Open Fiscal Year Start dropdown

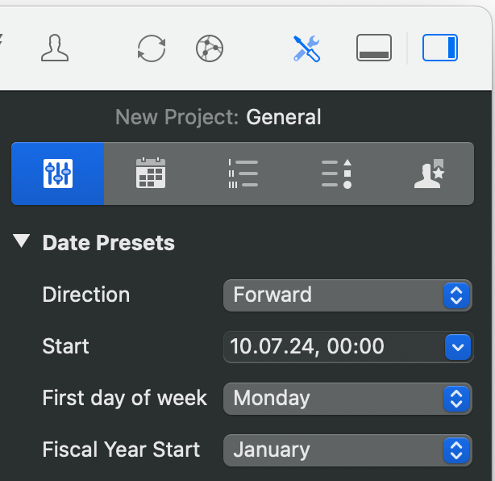(x=347, y=450)
